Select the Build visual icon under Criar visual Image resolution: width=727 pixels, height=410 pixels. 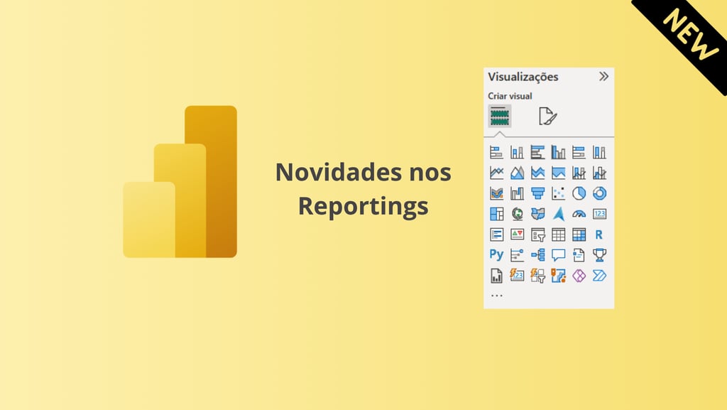tap(500, 116)
